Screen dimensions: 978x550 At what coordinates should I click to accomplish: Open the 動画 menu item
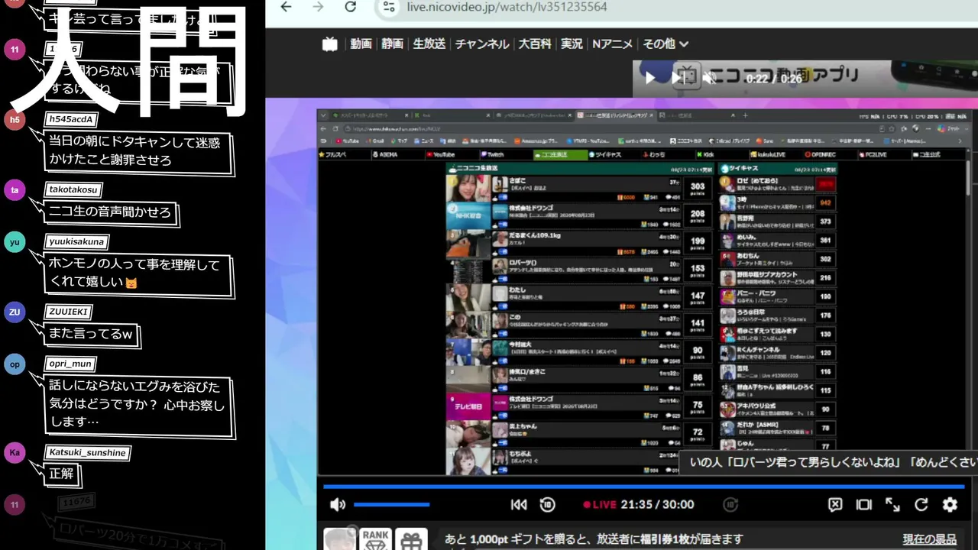click(x=361, y=44)
